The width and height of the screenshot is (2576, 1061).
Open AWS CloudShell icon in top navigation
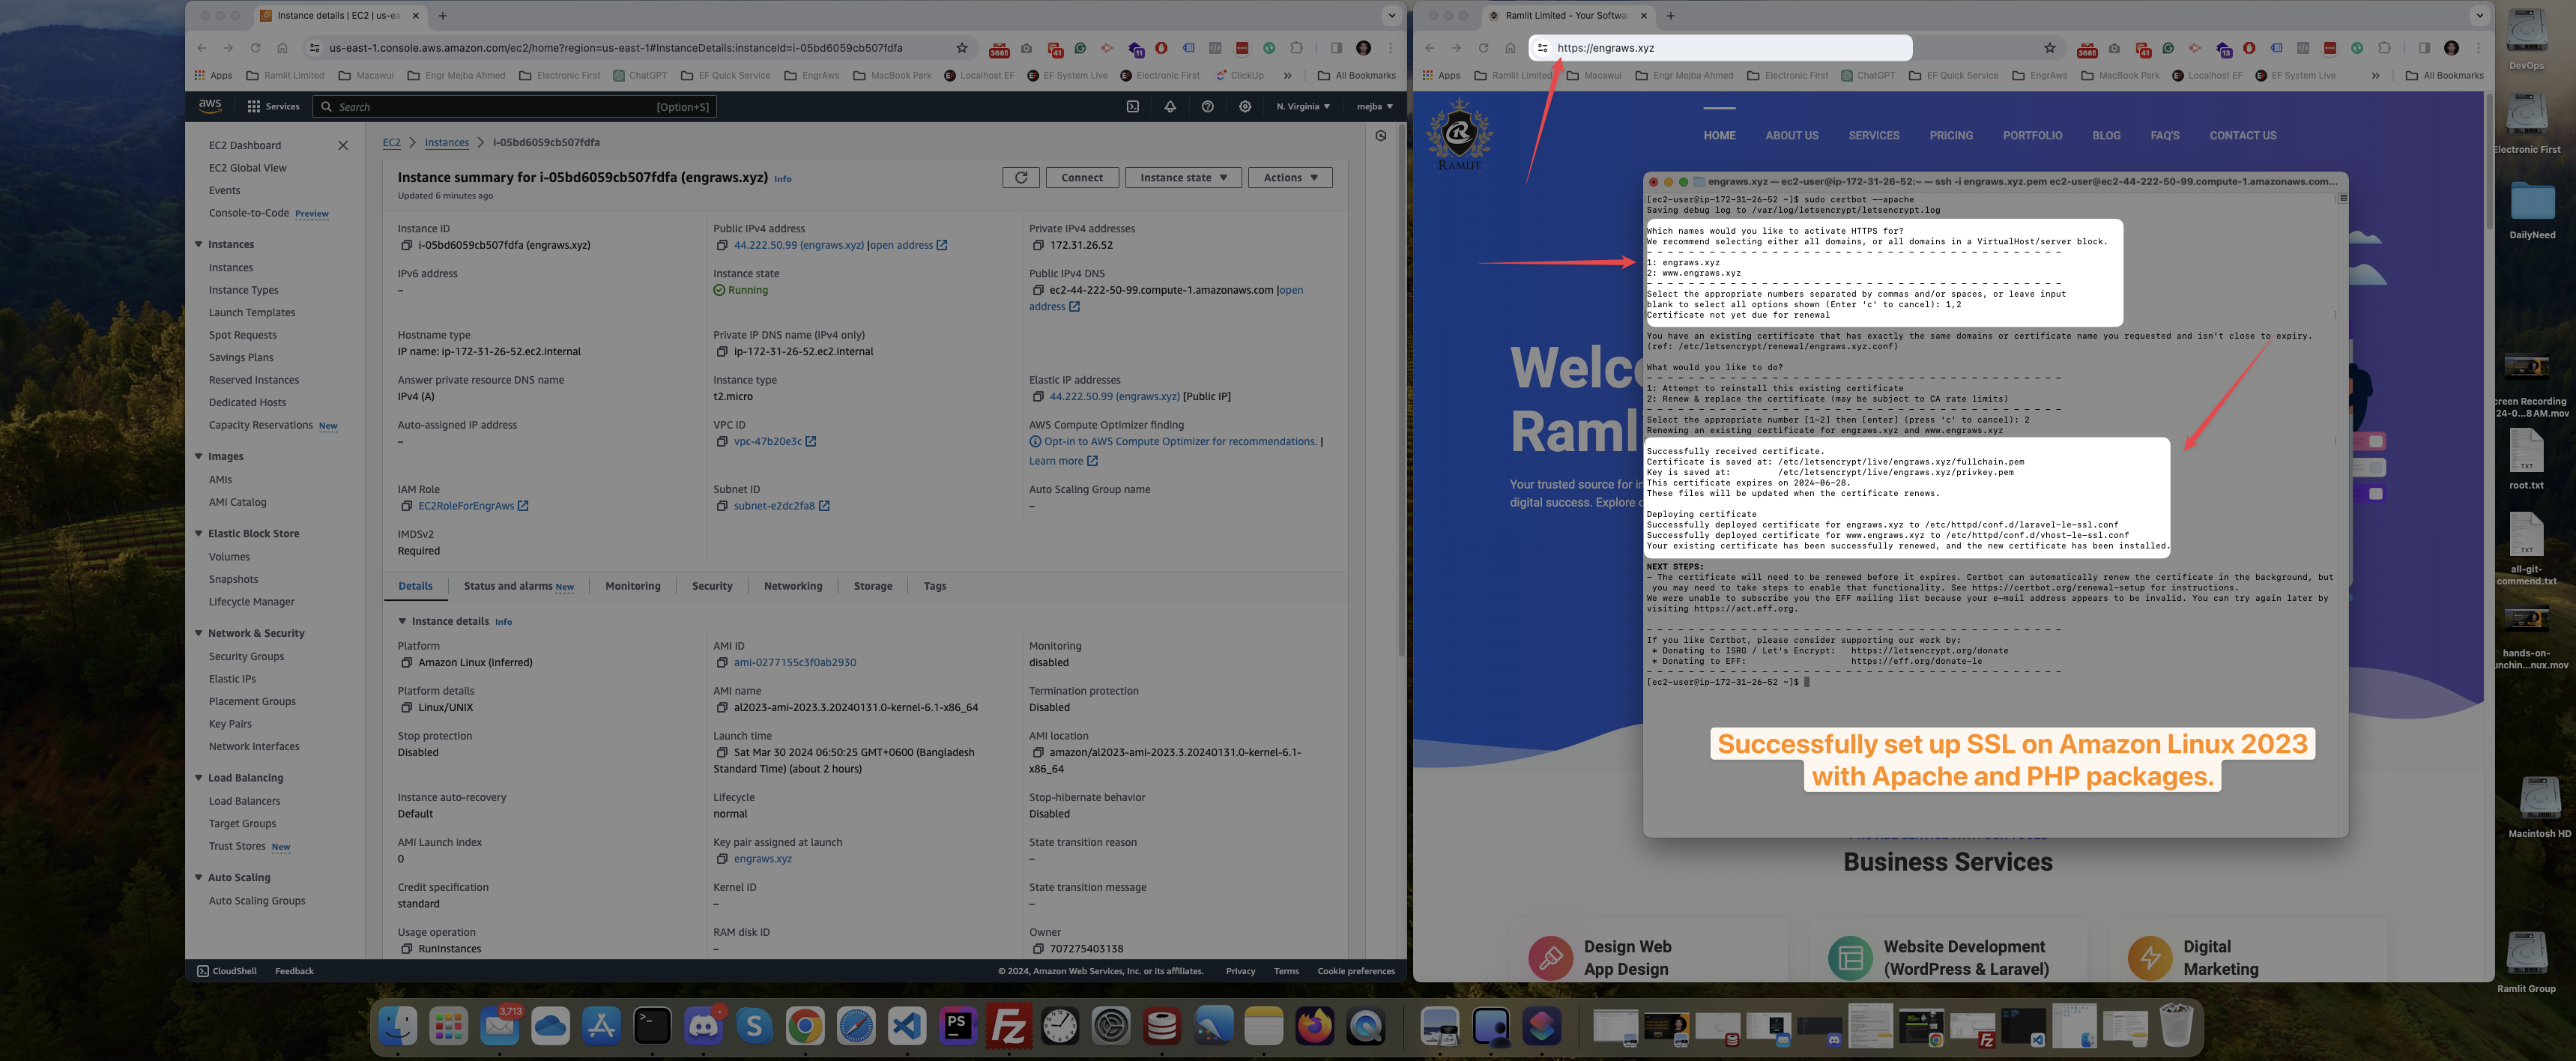click(x=1132, y=106)
